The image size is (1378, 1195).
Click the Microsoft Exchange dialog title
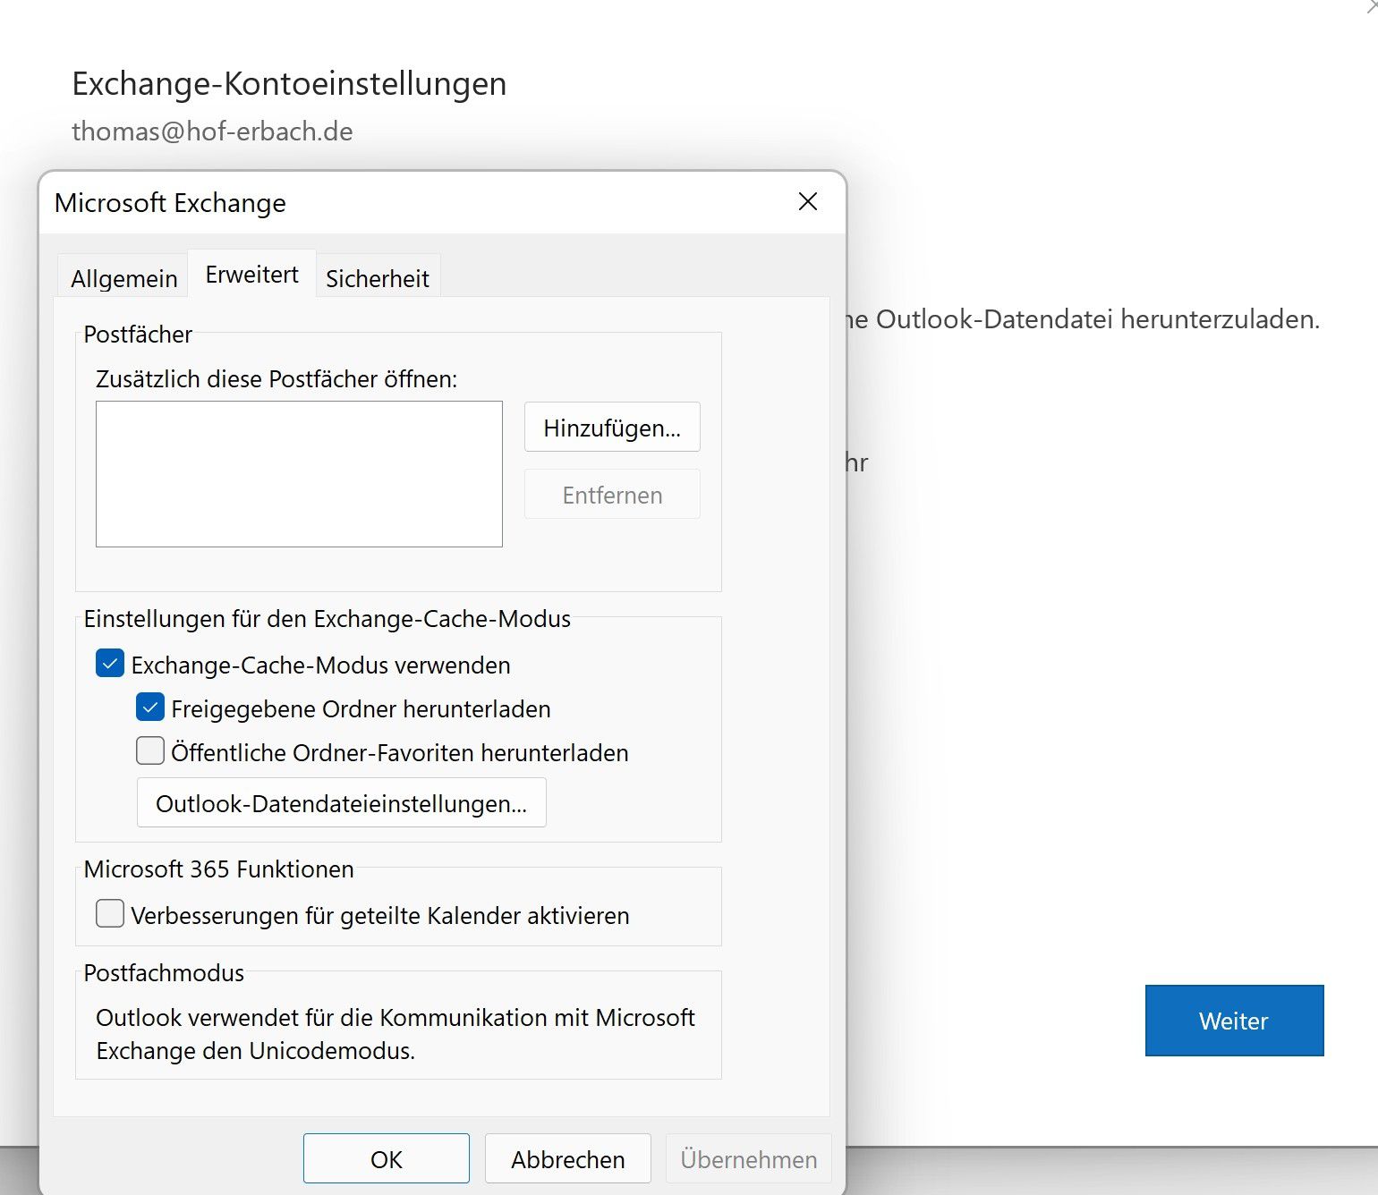click(170, 203)
